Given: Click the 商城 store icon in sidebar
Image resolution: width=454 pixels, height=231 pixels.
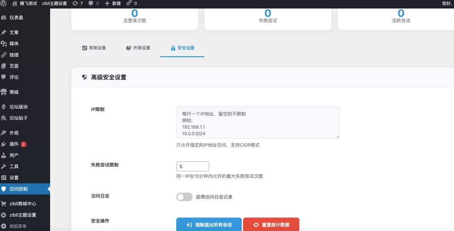Looking at the screenshot, I should [4, 92].
